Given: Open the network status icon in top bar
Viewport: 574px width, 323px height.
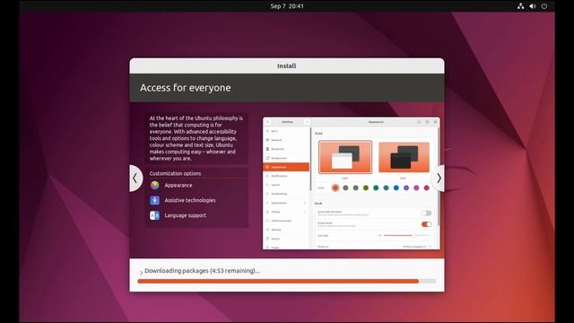Looking at the screenshot, I should 520,6.
